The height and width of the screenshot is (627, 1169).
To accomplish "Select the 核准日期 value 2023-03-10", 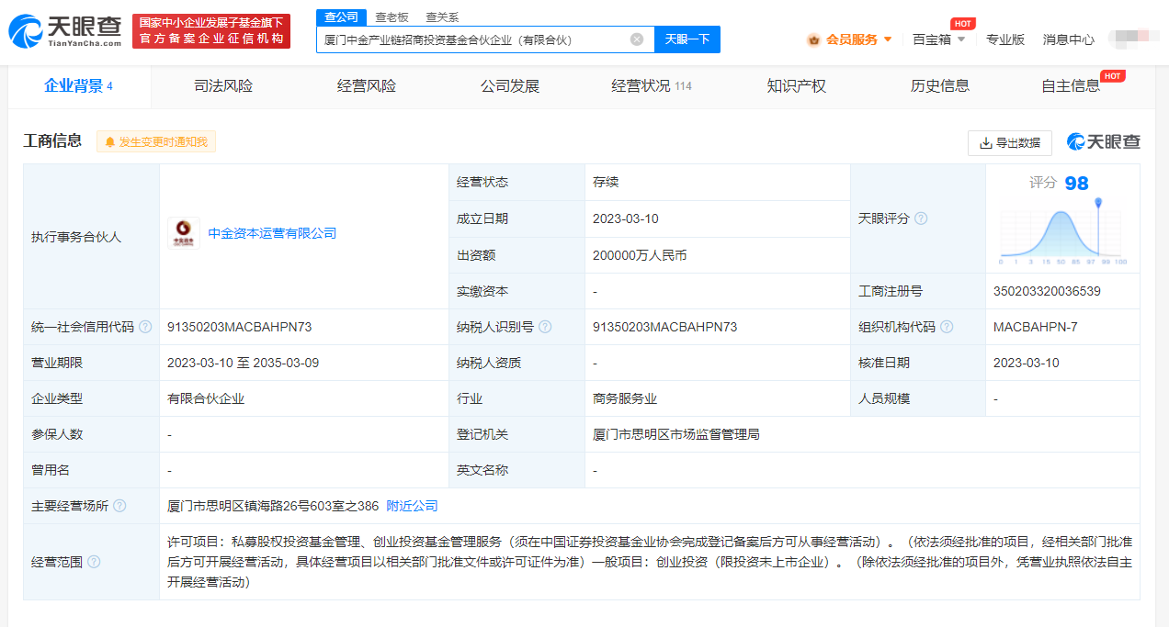I will coord(1027,363).
